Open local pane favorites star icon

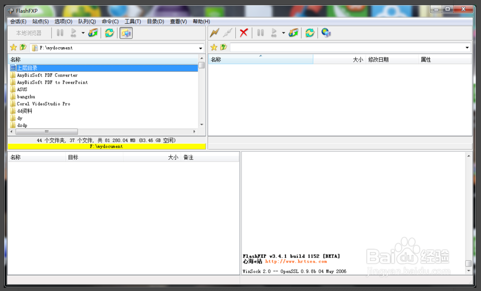coord(13,47)
